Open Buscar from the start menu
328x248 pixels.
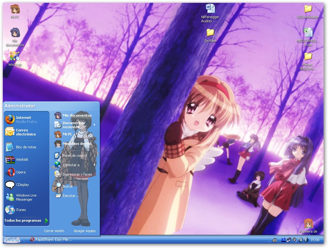pos(75,186)
